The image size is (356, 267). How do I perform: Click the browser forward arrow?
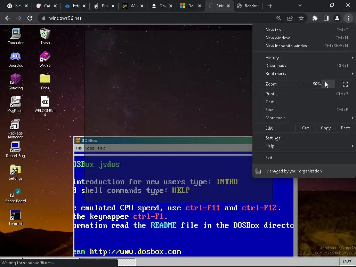(19, 18)
